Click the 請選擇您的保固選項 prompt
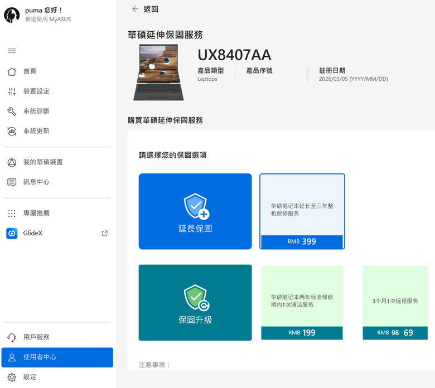 click(173, 155)
